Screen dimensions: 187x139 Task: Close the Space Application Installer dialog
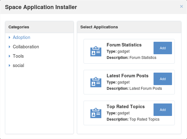click(181, 7)
